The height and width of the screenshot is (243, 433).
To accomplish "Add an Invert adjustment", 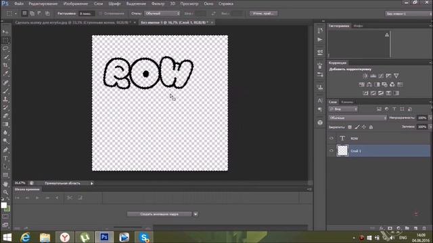I will coord(365,93).
